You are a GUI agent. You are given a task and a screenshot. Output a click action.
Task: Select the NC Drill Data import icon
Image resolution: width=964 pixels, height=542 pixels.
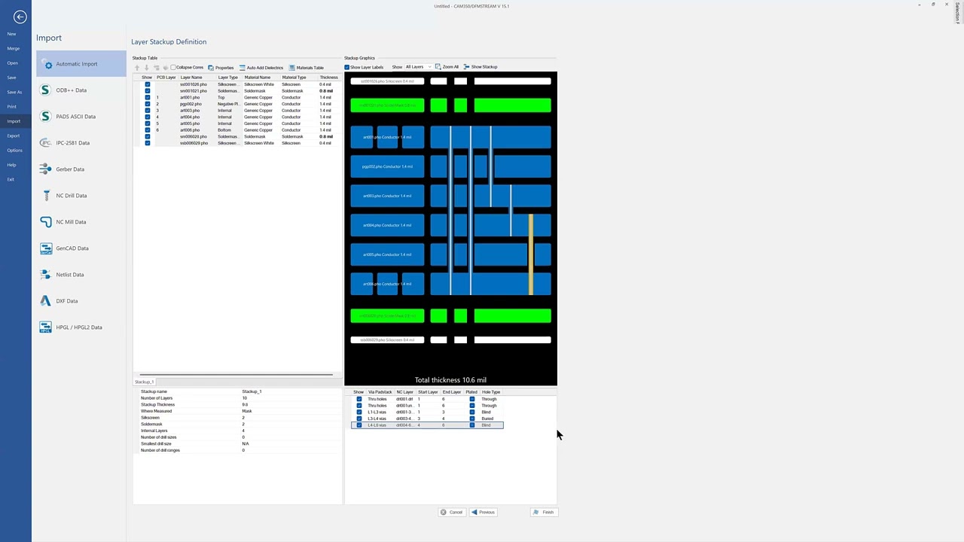[x=45, y=196]
